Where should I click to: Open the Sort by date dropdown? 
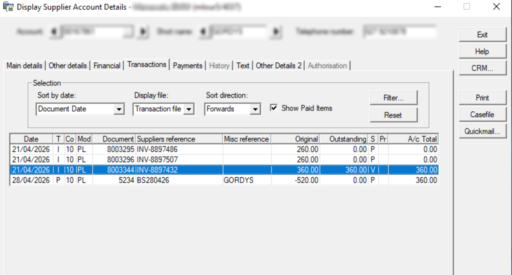(x=119, y=109)
